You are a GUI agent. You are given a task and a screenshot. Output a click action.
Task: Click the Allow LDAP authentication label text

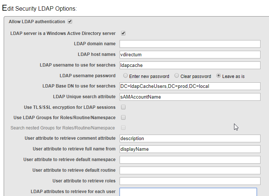point(37,22)
